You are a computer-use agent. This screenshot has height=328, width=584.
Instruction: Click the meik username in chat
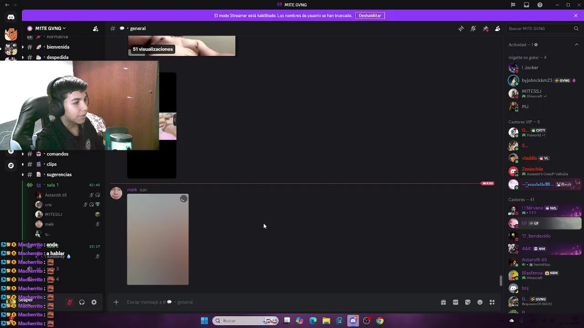pyautogui.click(x=132, y=190)
